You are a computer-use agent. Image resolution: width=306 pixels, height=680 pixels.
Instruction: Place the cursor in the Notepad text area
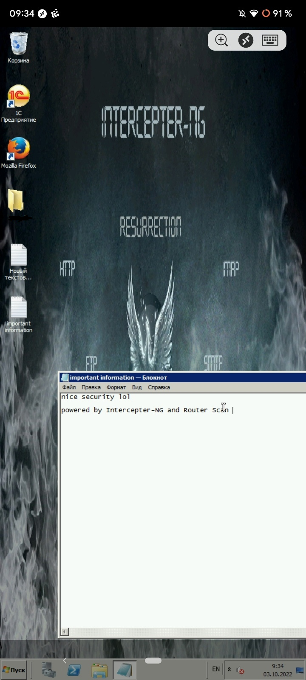(x=183, y=511)
